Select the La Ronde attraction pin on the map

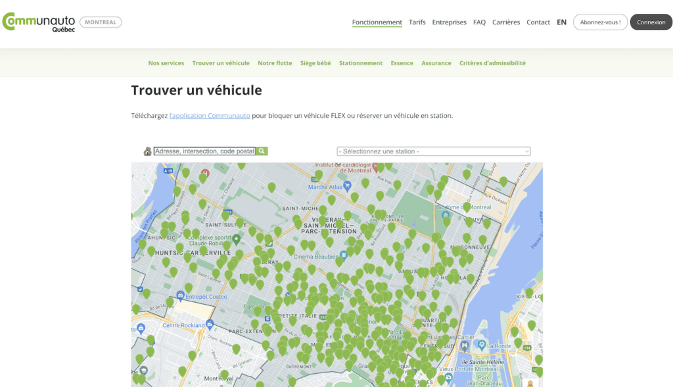pos(482,345)
